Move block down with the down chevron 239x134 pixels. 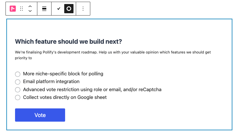tap(30, 11)
